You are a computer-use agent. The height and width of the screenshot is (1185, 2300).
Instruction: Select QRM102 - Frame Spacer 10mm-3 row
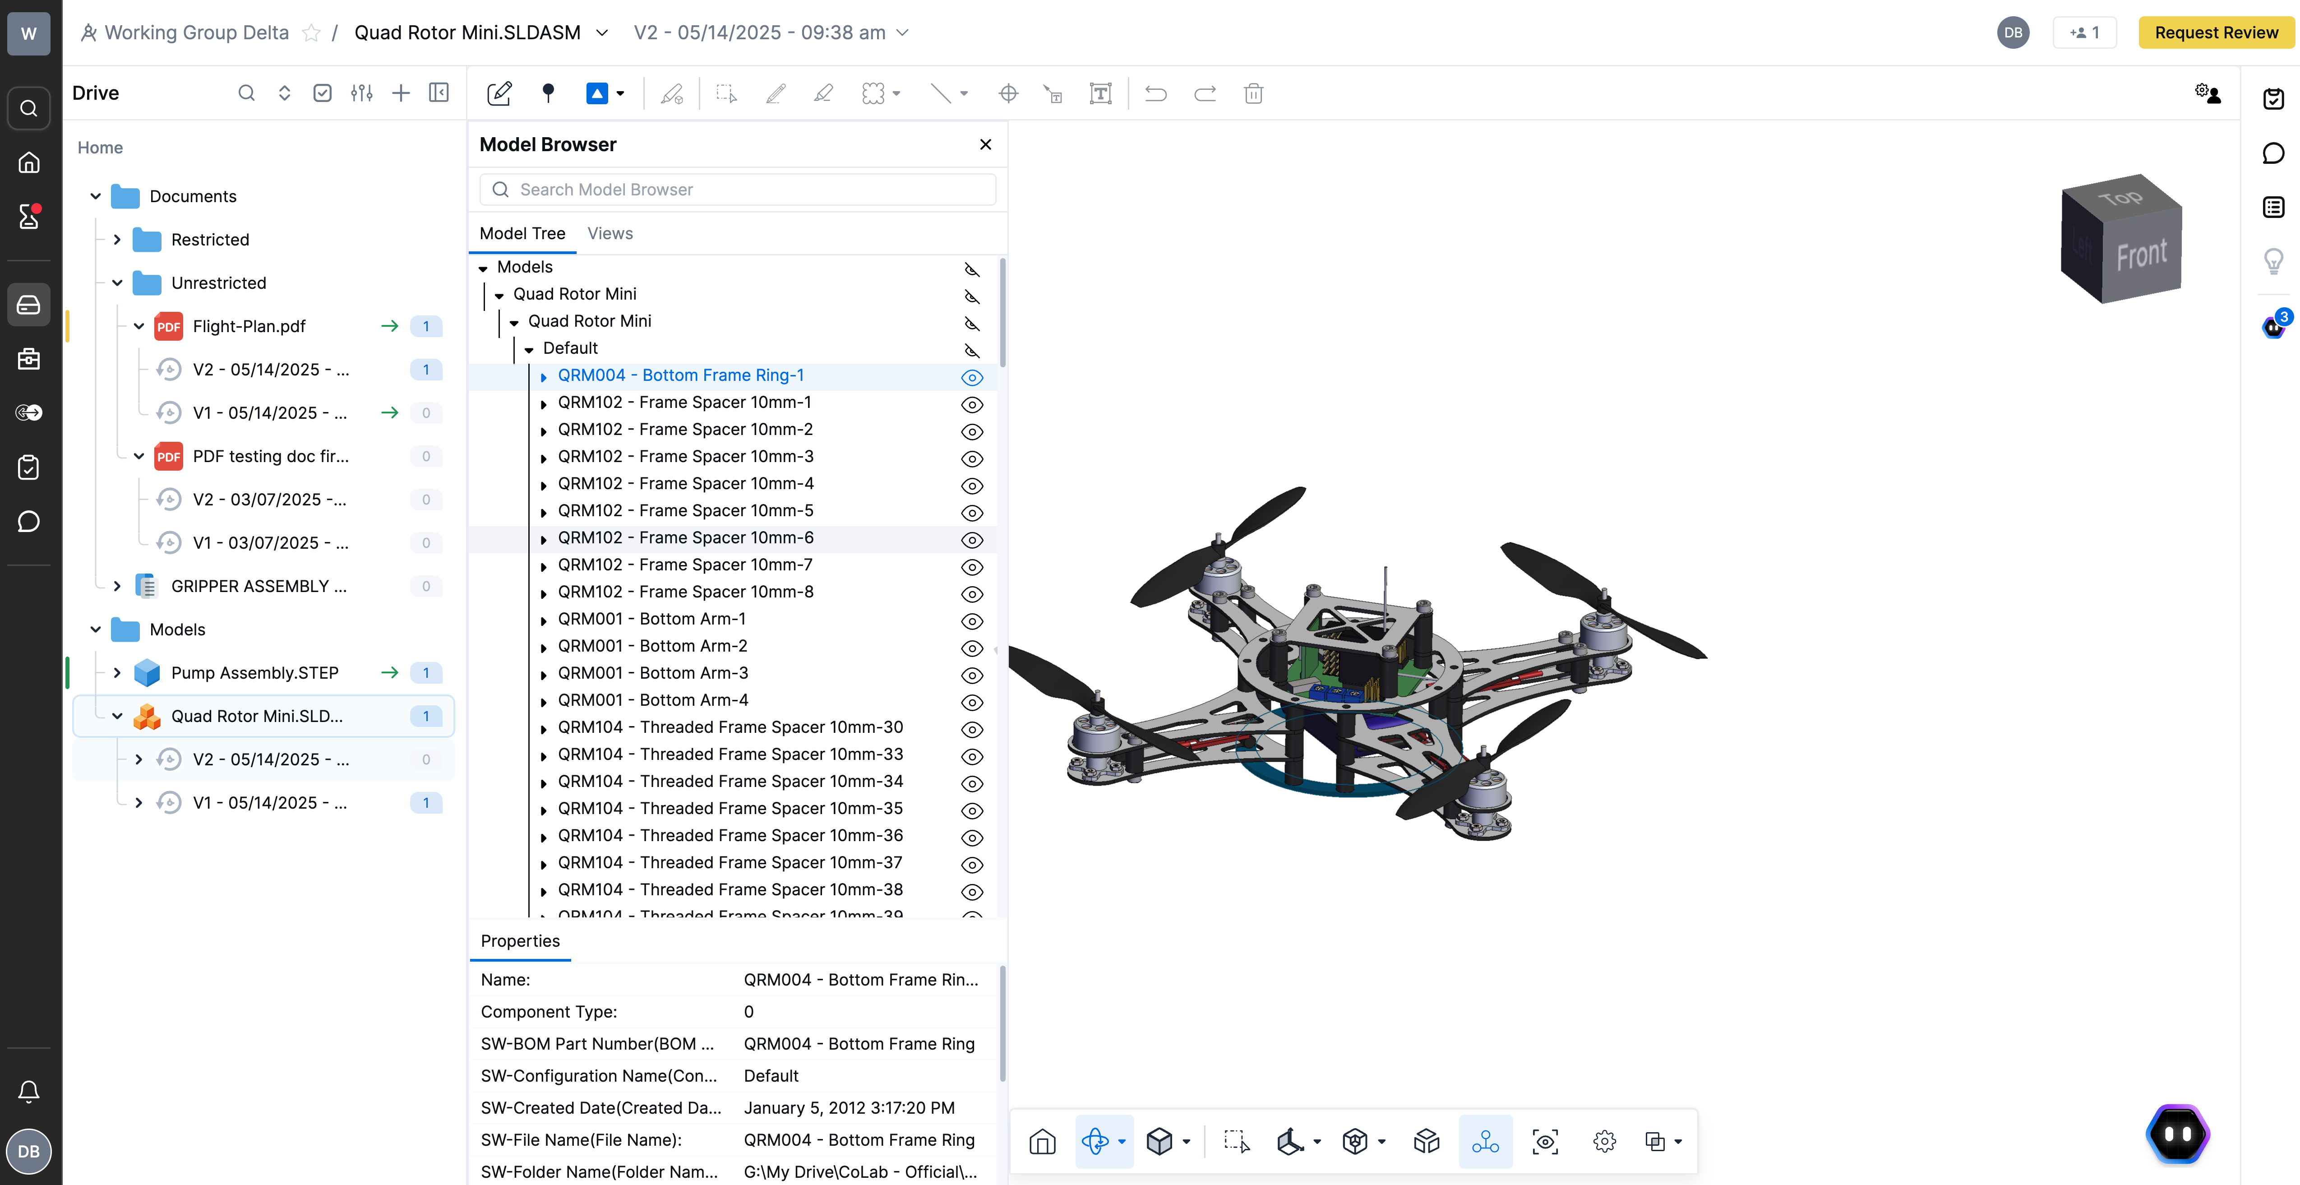point(732,457)
